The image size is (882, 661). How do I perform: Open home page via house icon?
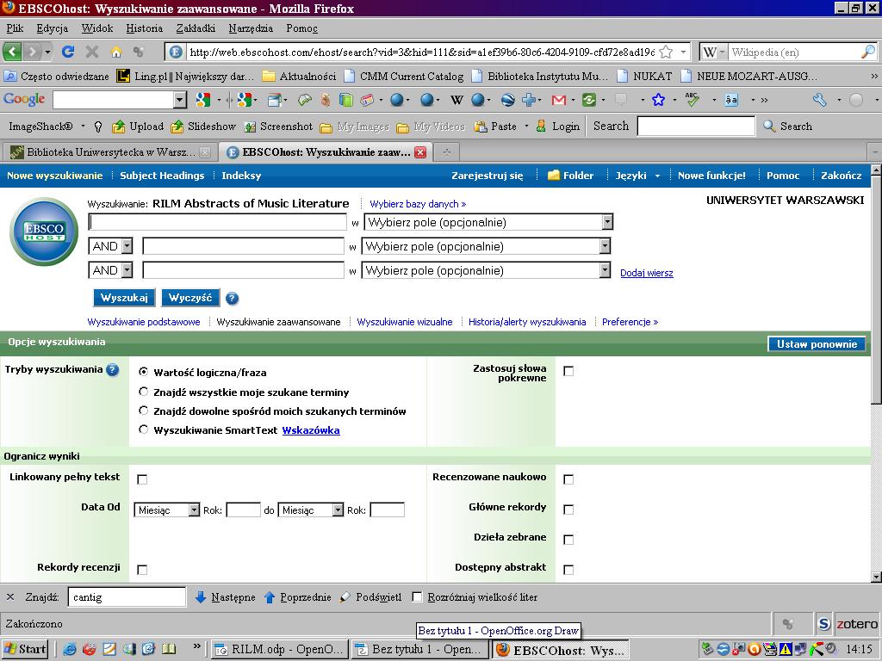click(116, 53)
